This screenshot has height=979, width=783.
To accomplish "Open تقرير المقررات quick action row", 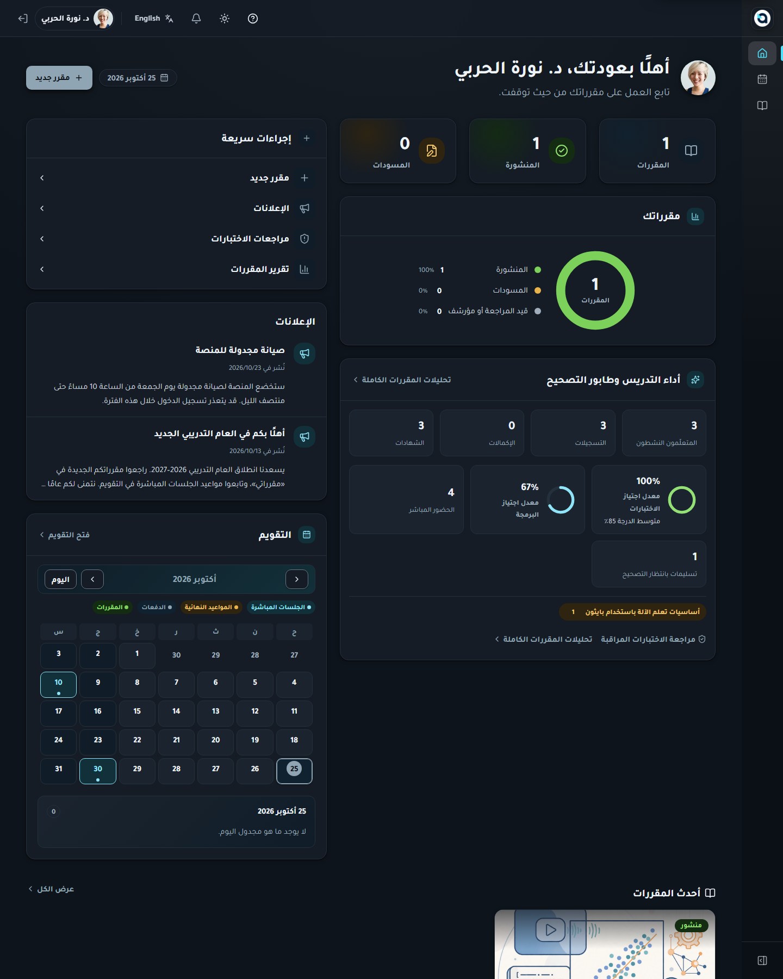I will [x=176, y=269].
